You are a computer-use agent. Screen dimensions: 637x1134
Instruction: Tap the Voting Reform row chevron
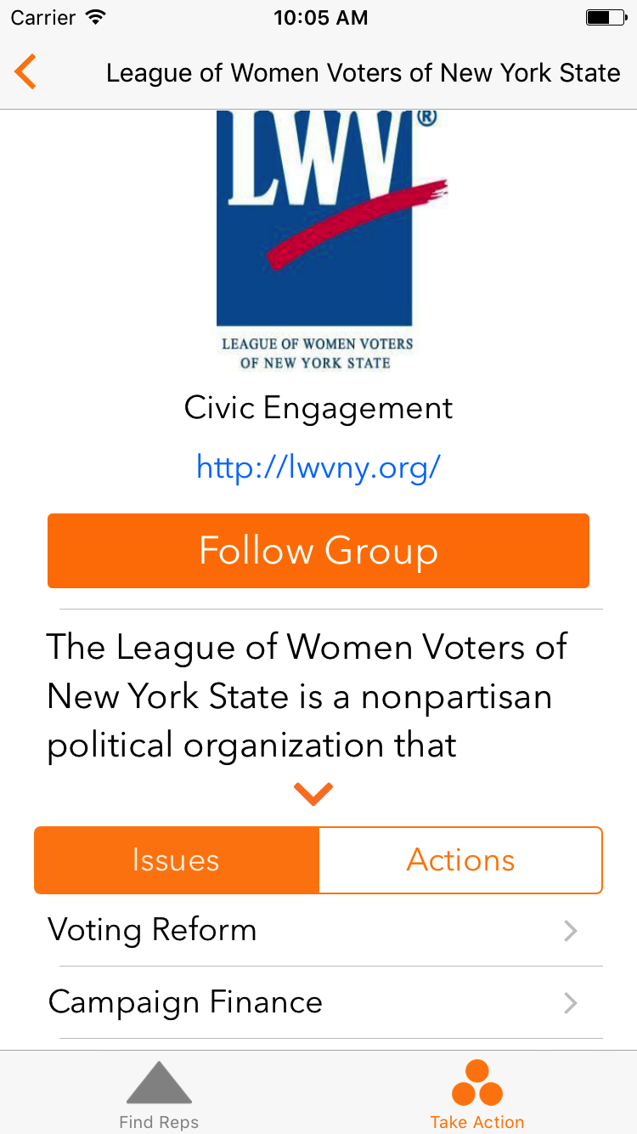[571, 932]
